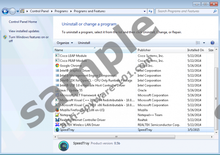Click Uninstall in the toolbar

(84, 43)
